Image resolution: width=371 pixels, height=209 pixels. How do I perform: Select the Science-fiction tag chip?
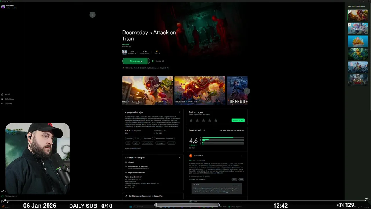[148, 143]
